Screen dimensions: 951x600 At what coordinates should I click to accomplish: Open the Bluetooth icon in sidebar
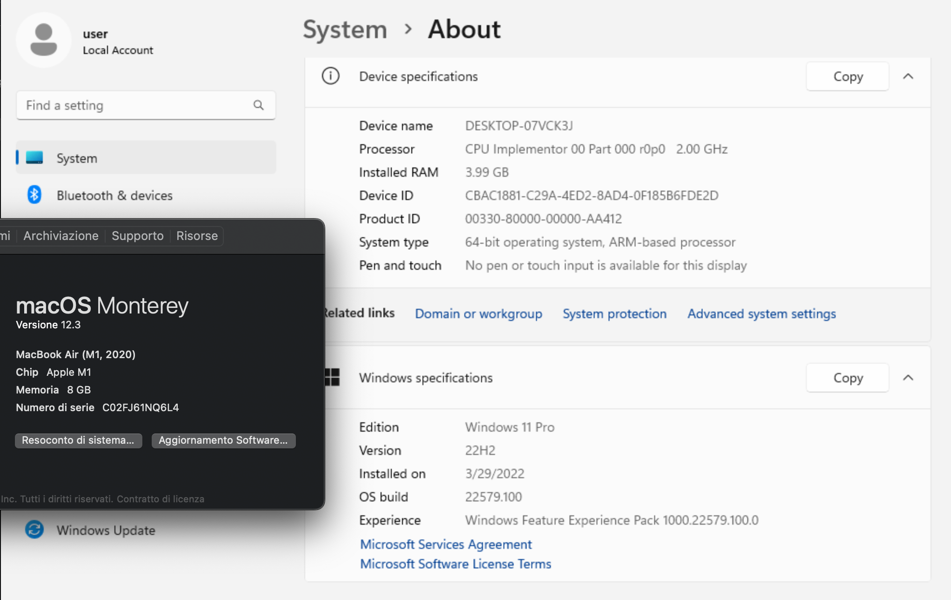[34, 195]
